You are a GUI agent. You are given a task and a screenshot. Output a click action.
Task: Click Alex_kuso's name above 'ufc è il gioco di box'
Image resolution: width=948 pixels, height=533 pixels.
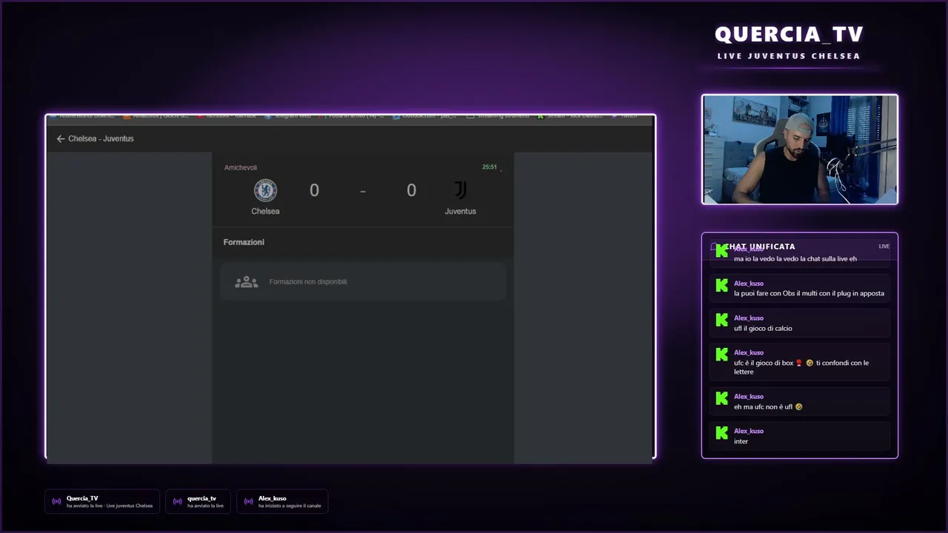pyautogui.click(x=749, y=353)
